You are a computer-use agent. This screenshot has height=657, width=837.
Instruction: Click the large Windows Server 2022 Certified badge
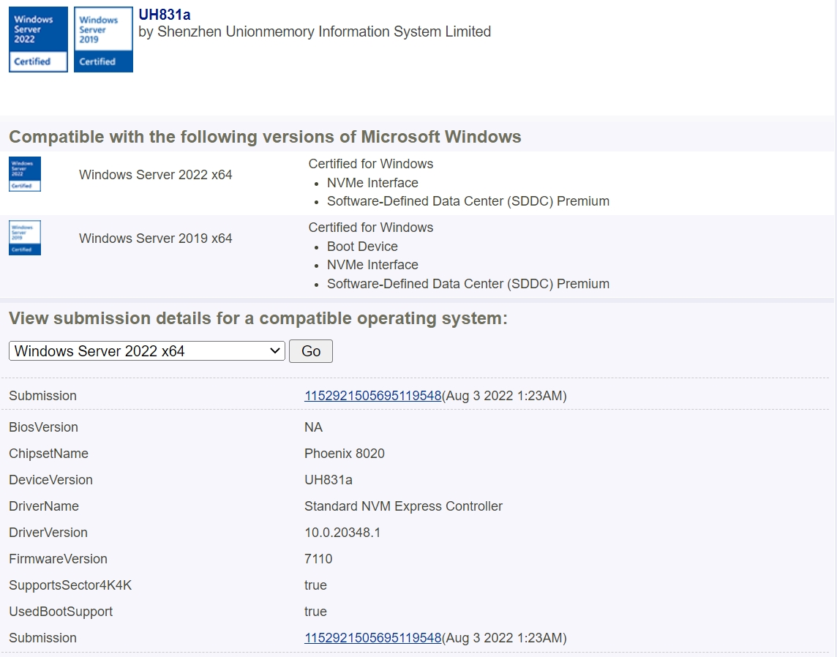pos(38,40)
